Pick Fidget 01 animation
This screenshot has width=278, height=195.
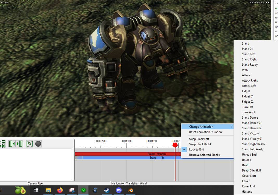coord(248,96)
